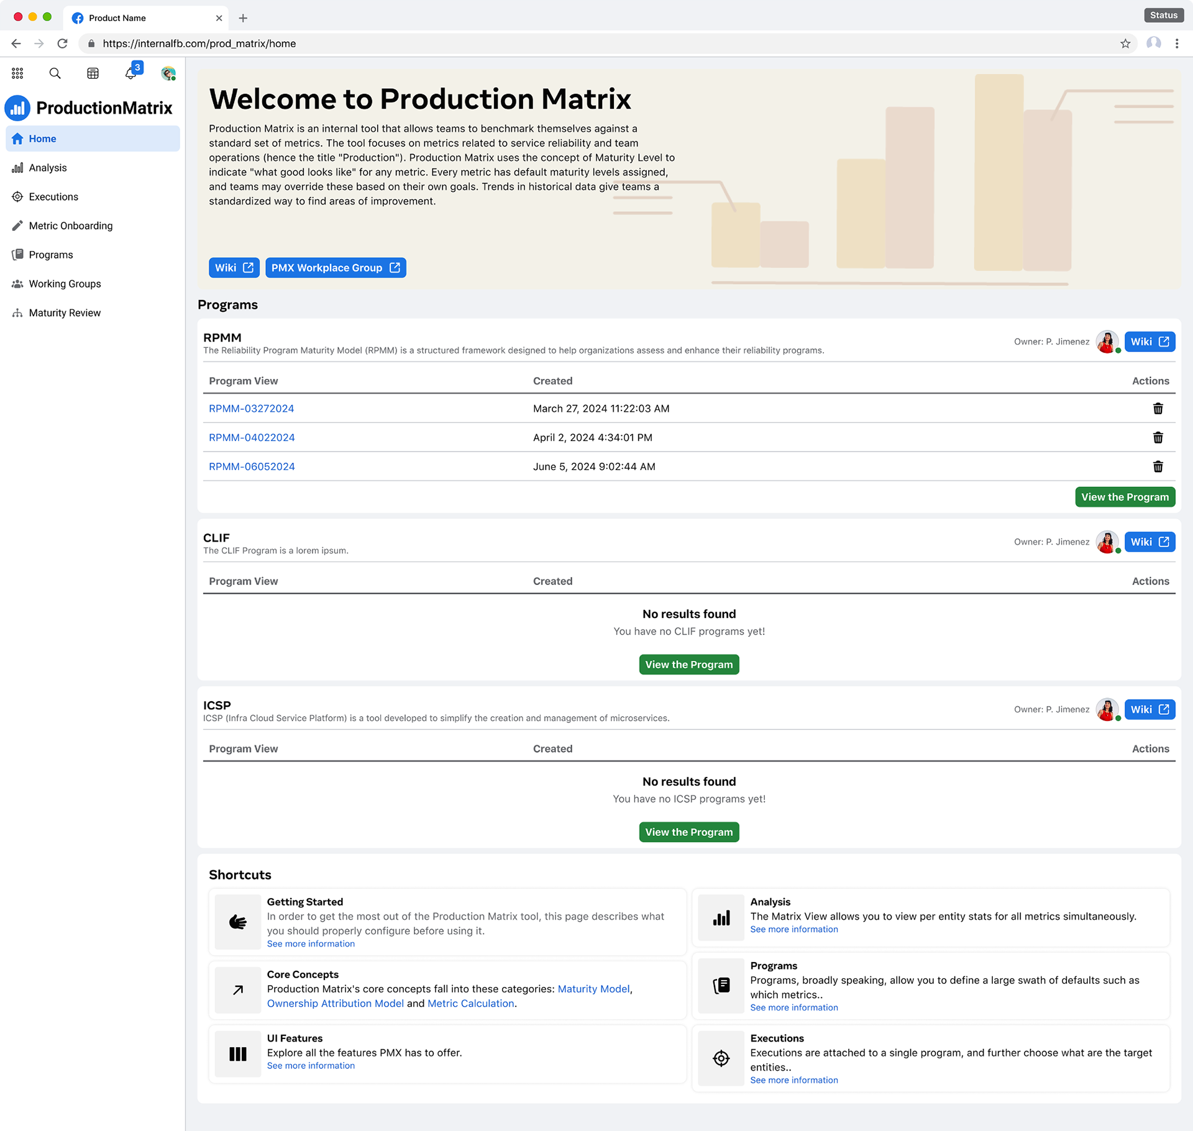Reload the page using refresh icon

[x=62, y=43]
